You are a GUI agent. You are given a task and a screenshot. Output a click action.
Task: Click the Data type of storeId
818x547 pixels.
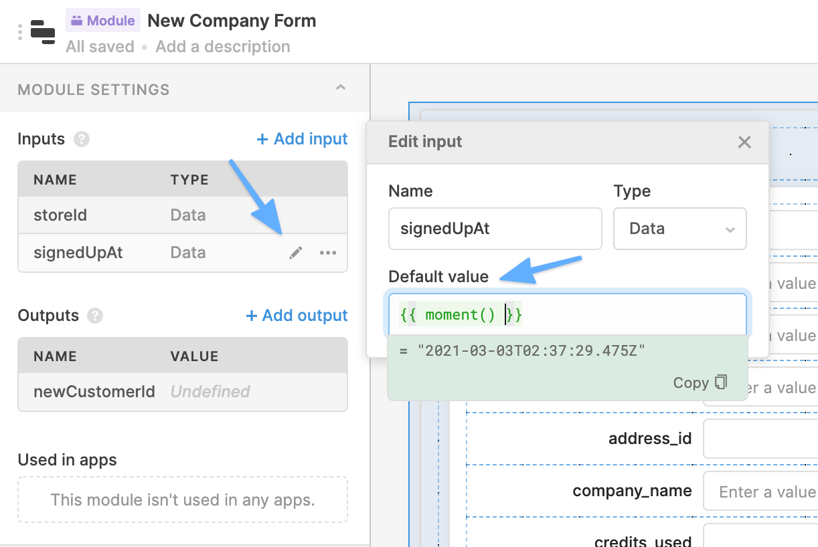pos(188,215)
